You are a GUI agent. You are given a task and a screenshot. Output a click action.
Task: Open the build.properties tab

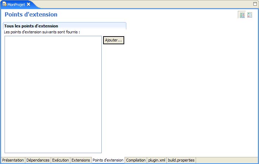point(181,160)
